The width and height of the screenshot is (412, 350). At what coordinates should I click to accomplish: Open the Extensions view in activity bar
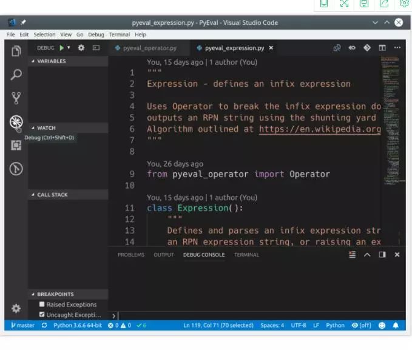16,145
